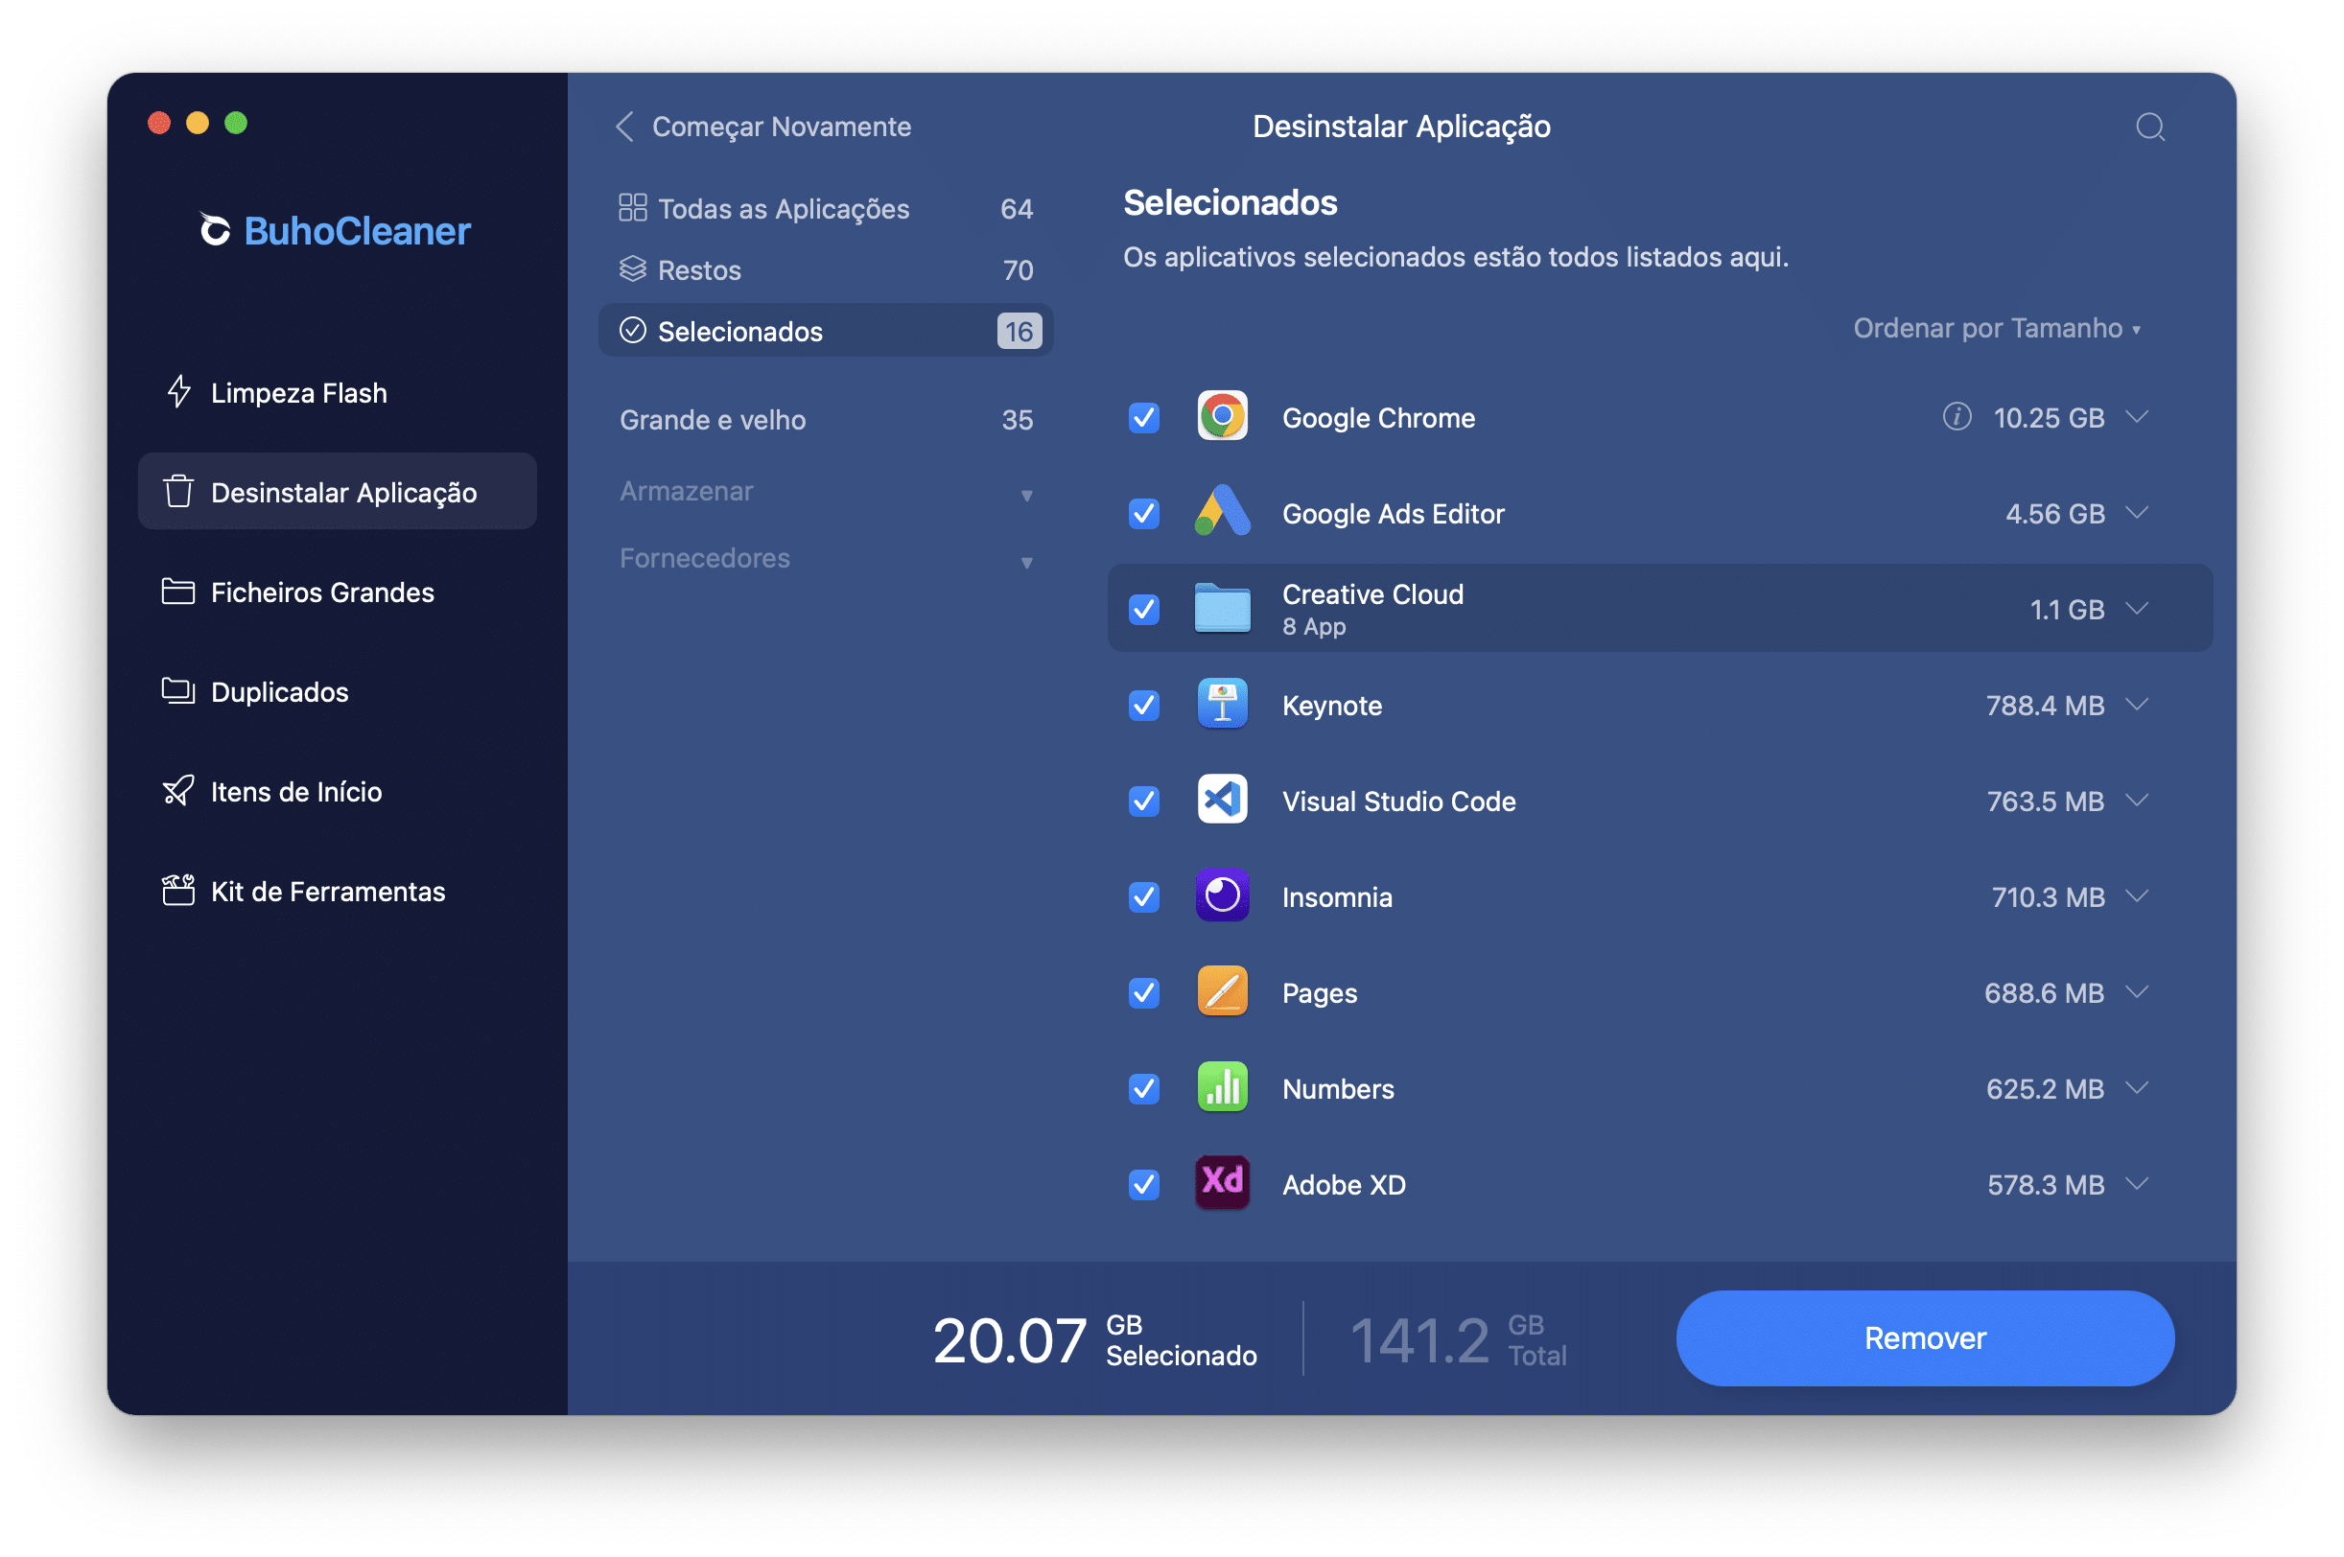Click the info icon beside Google Chrome size

pos(1956,416)
